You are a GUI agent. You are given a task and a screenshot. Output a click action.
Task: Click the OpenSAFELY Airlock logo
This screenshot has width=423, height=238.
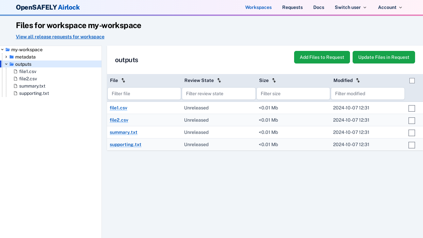coord(48,7)
